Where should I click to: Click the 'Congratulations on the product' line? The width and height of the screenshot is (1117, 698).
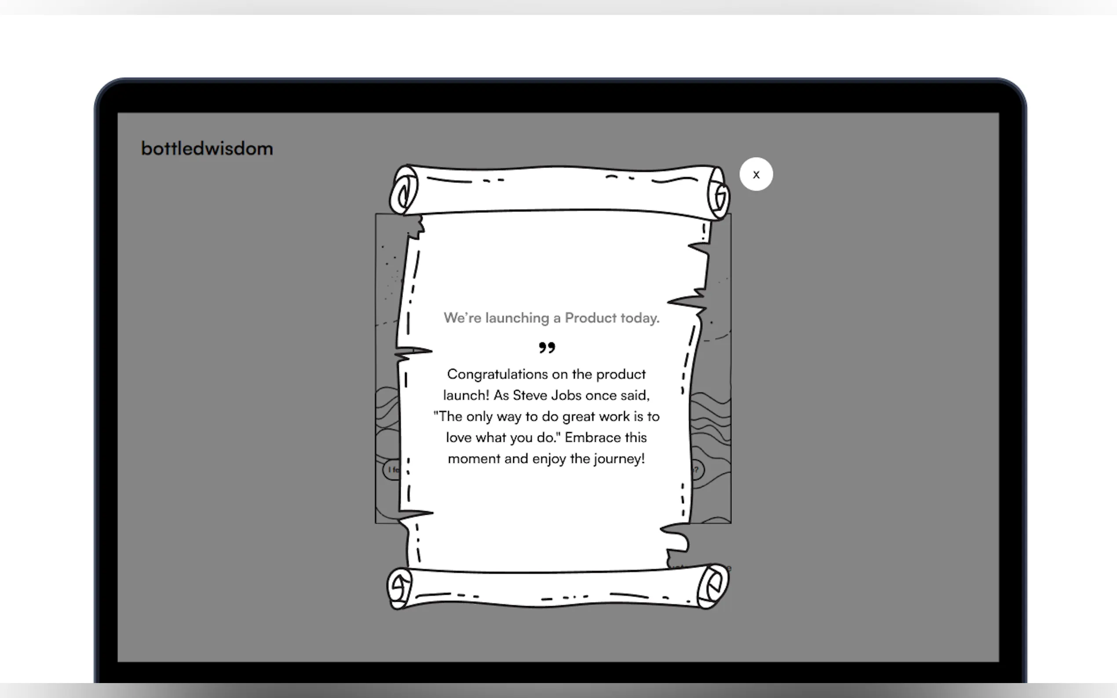546,374
